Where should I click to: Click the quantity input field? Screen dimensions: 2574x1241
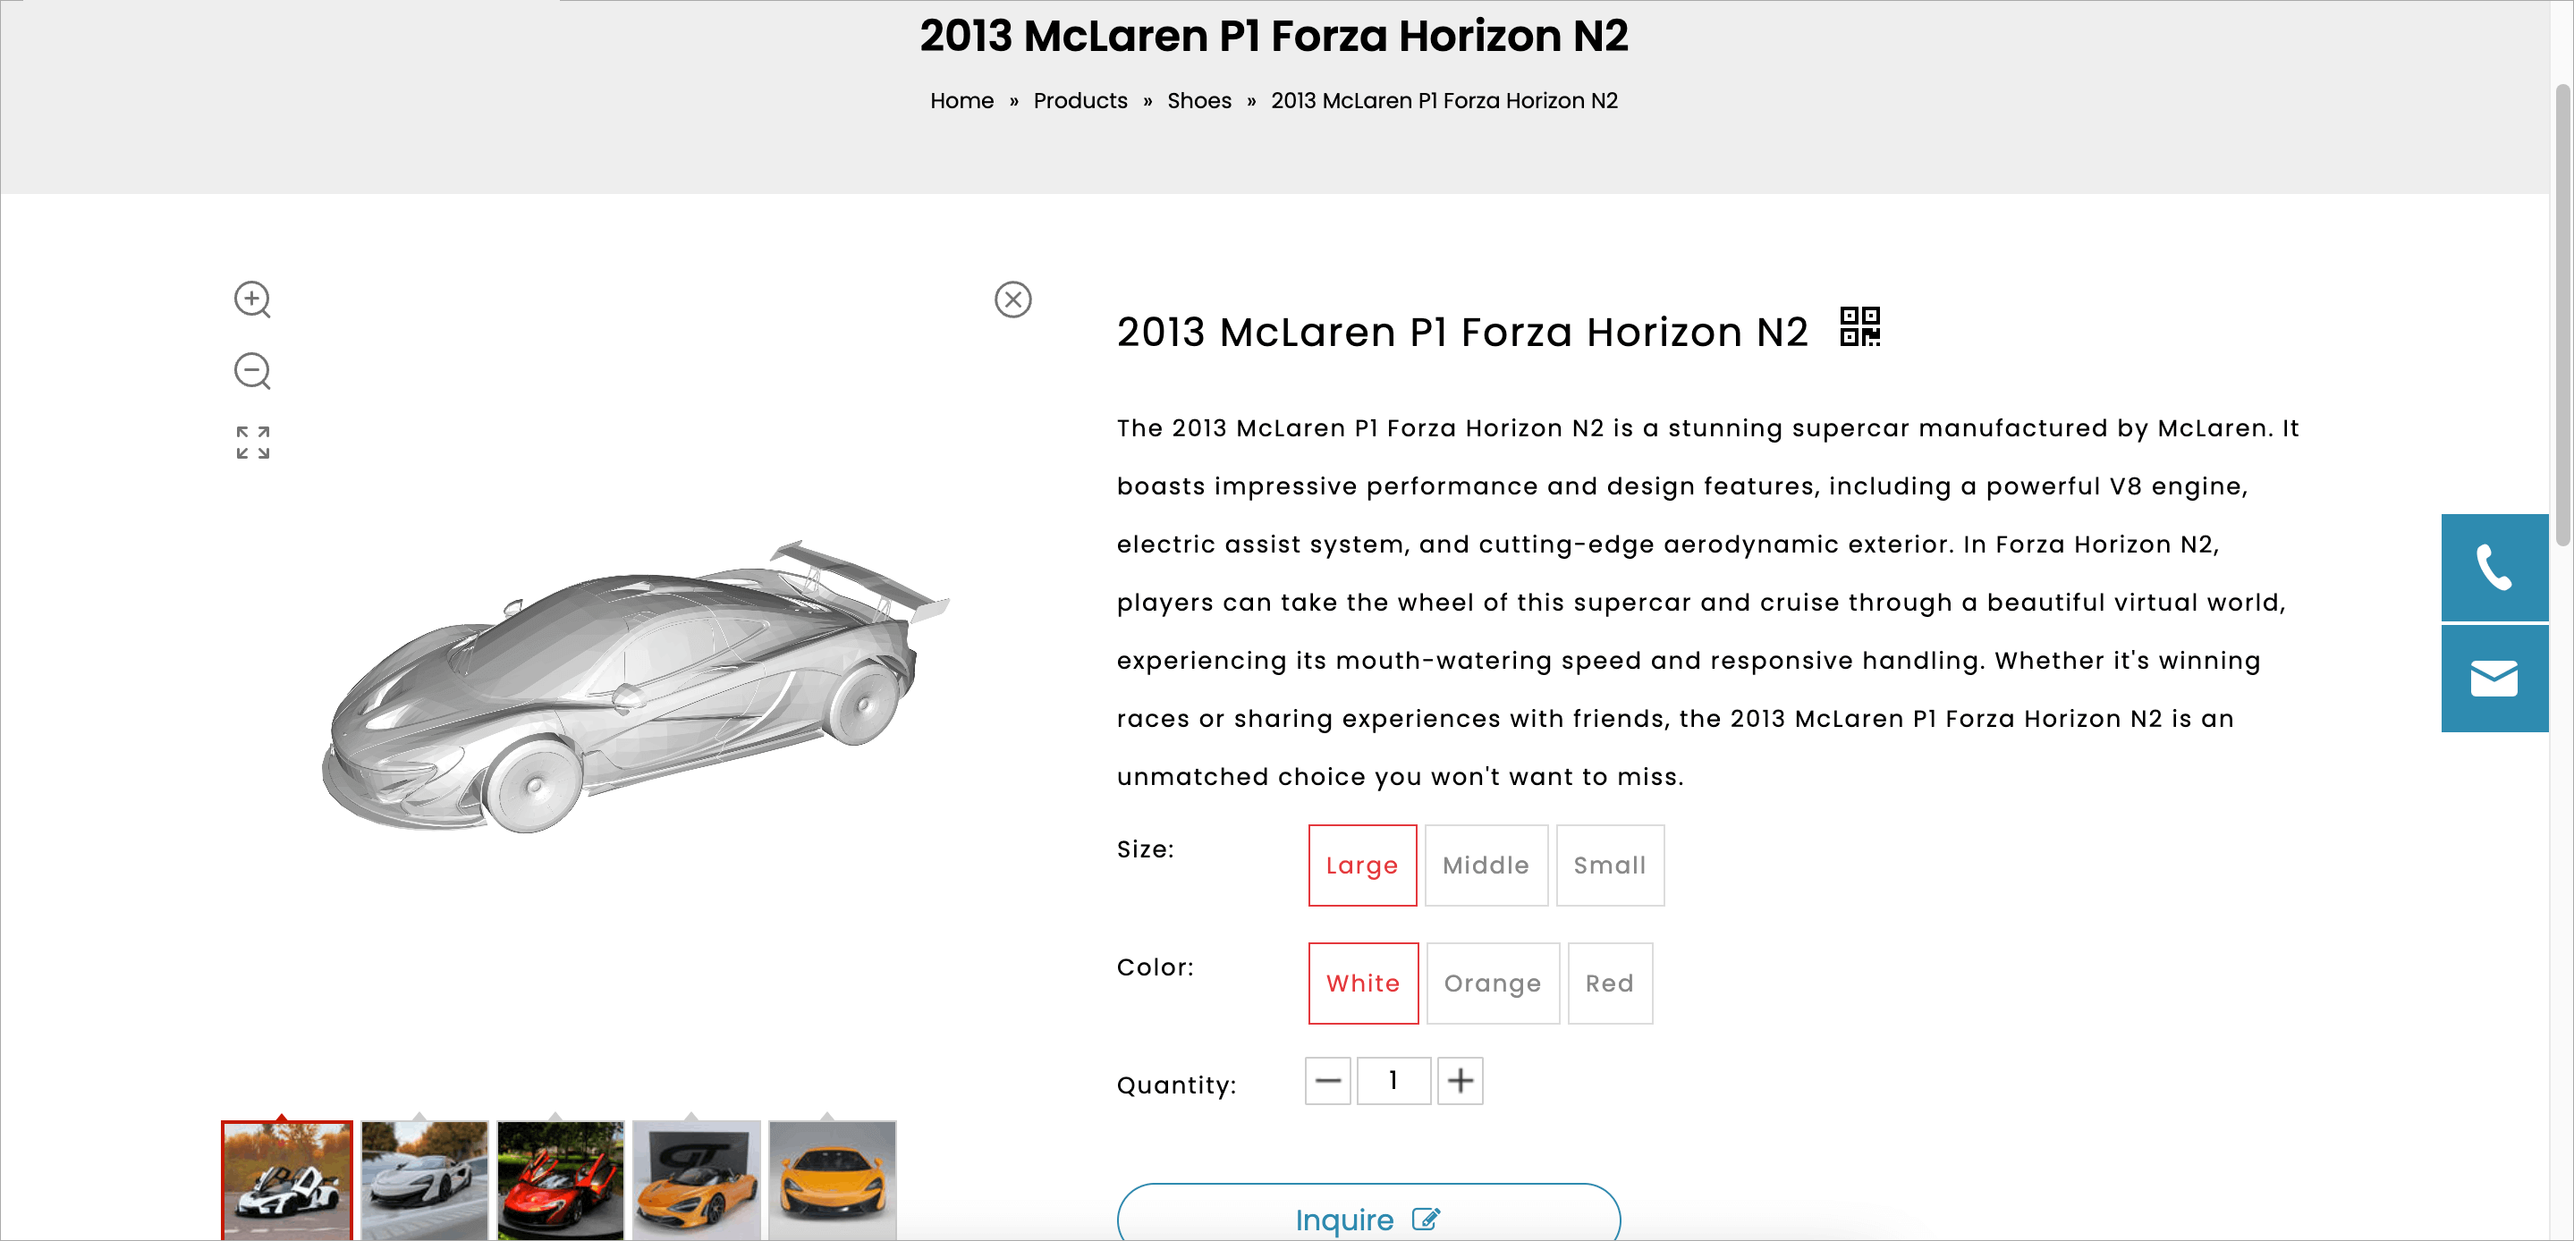tap(1393, 1081)
